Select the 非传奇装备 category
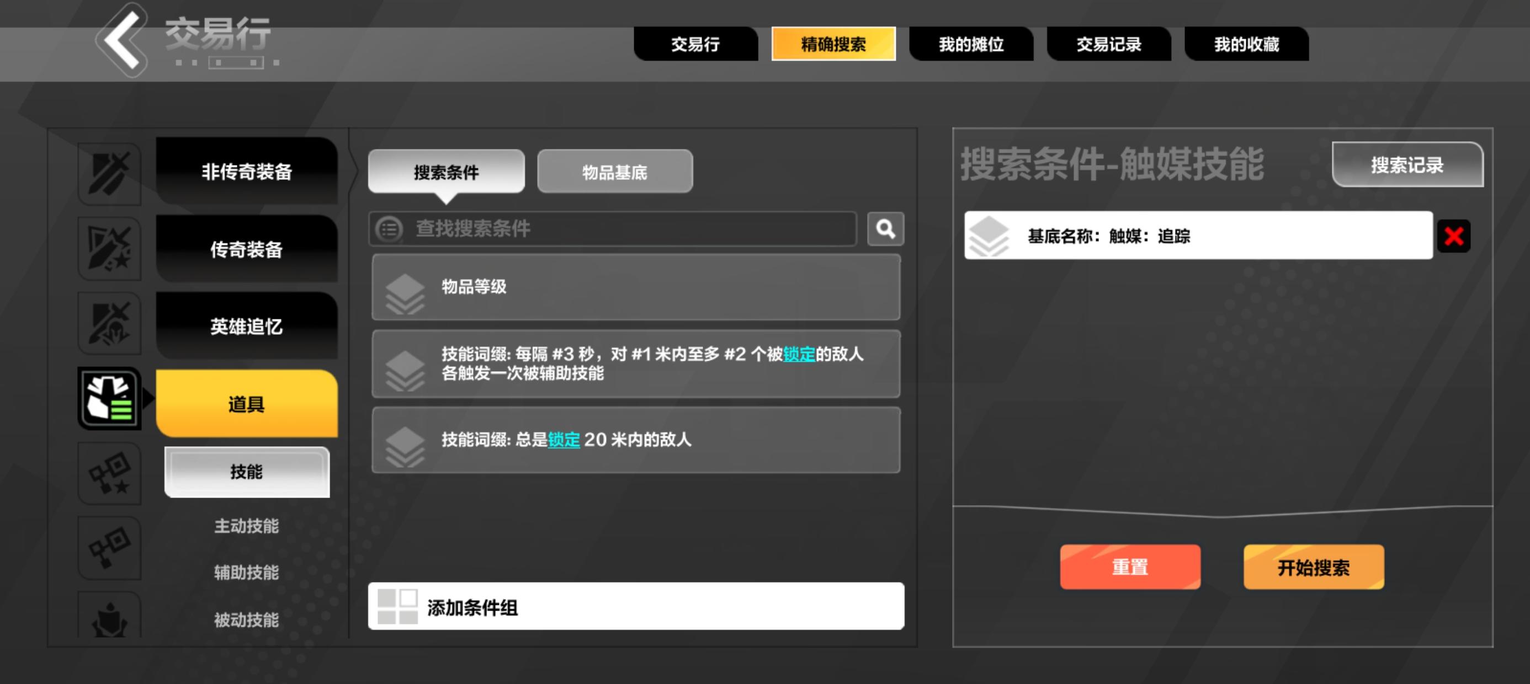 [247, 172]
